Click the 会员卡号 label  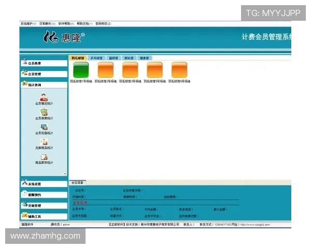[79, 209]
